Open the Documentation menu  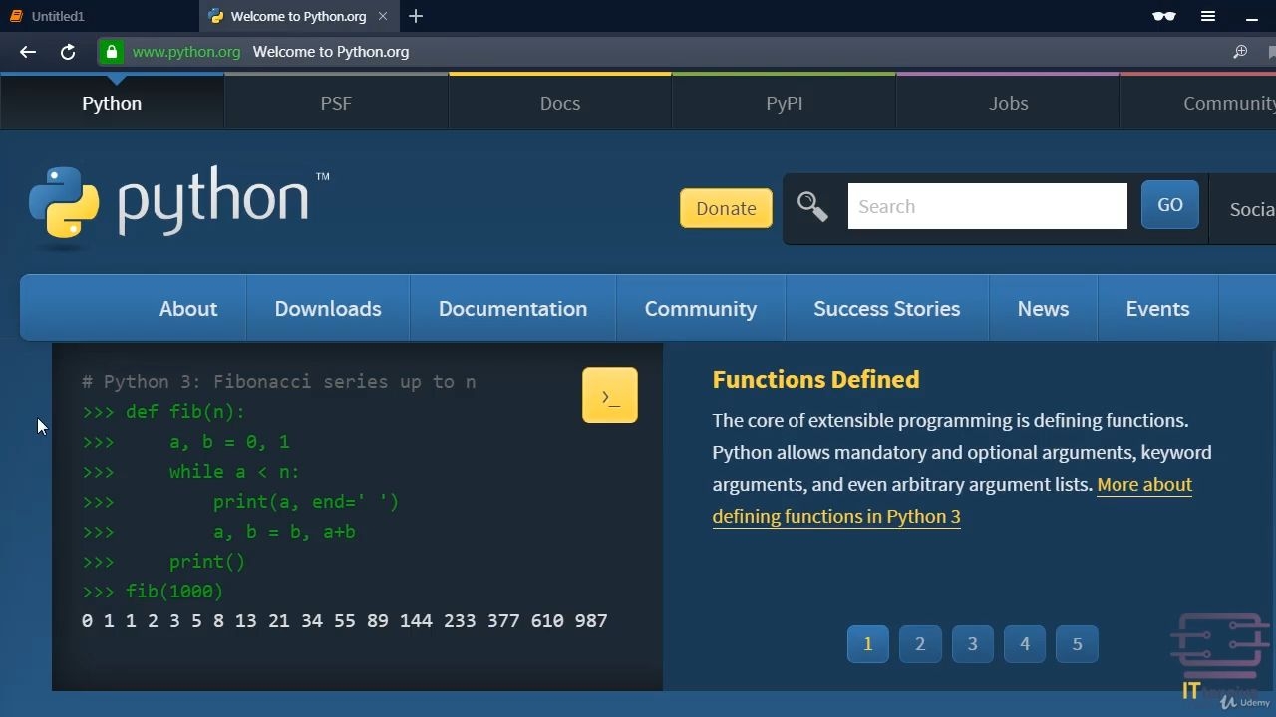512,309
